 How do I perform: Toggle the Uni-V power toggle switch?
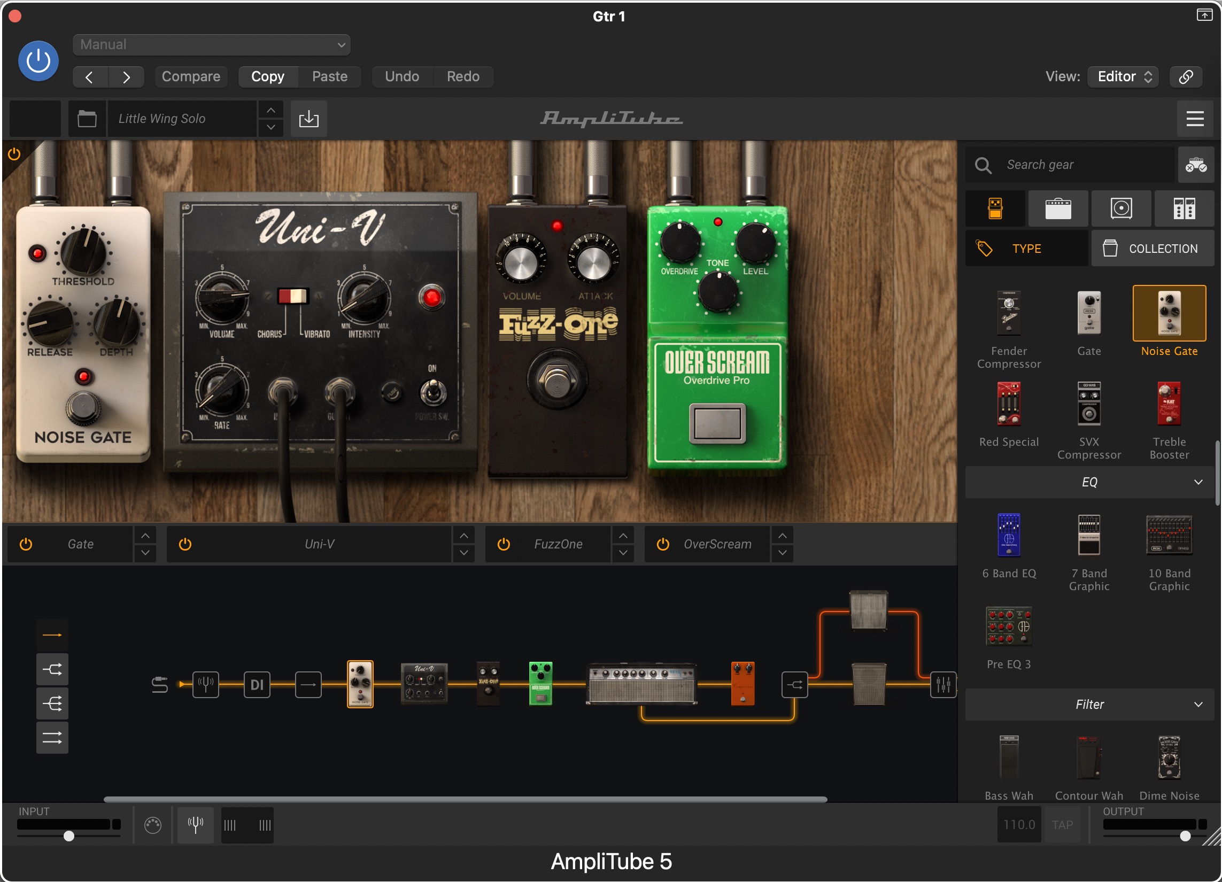(432, 392)
